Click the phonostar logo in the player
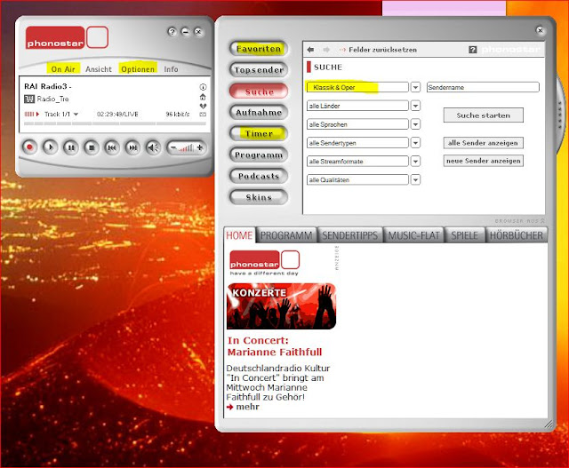Viewport: 569px width, 468px height. (67, 37)
